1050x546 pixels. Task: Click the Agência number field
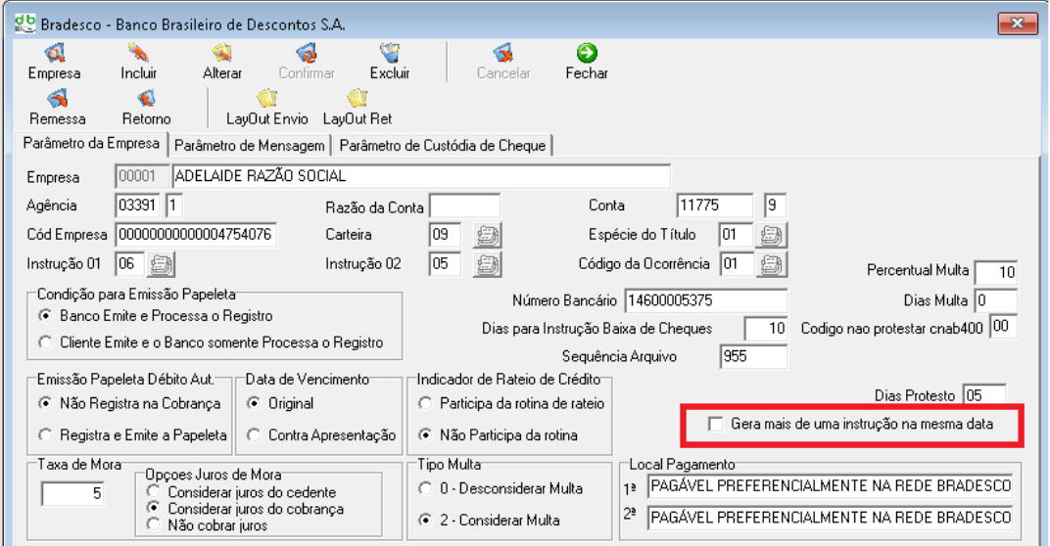[137, 205]
